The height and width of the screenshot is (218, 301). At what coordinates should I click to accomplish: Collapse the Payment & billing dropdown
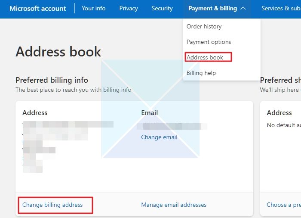(x=217, y=9)
